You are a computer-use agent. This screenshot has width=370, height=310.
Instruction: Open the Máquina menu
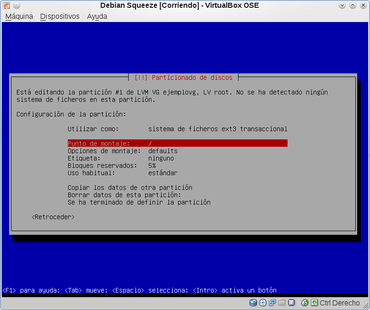pos(19,17)
